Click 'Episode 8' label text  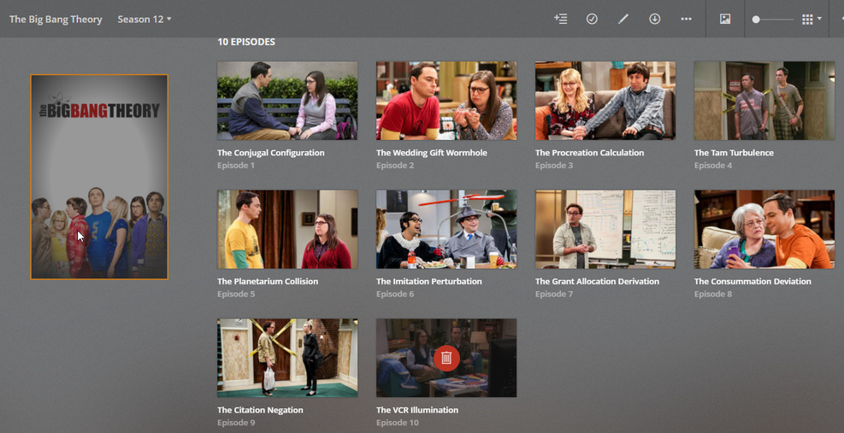pyautogui.click(x=713, y=295)
